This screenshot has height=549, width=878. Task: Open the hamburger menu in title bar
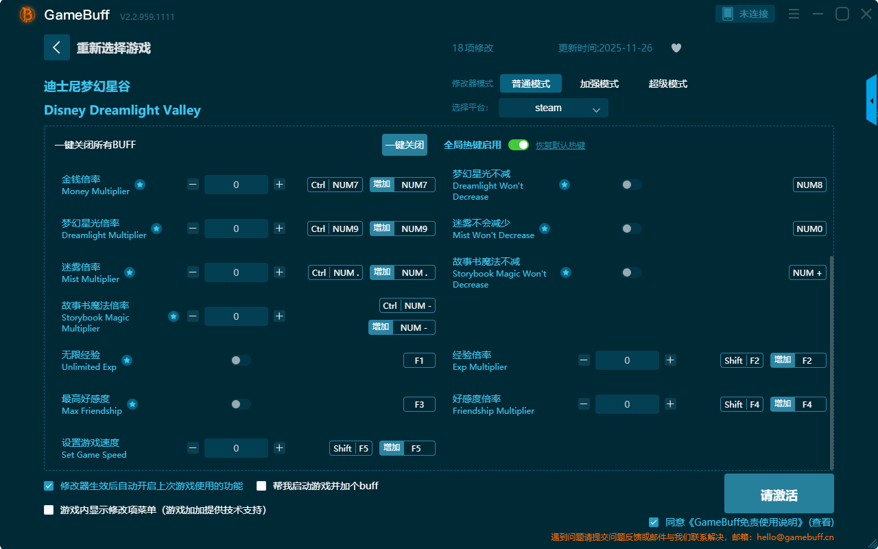point(794,14)
